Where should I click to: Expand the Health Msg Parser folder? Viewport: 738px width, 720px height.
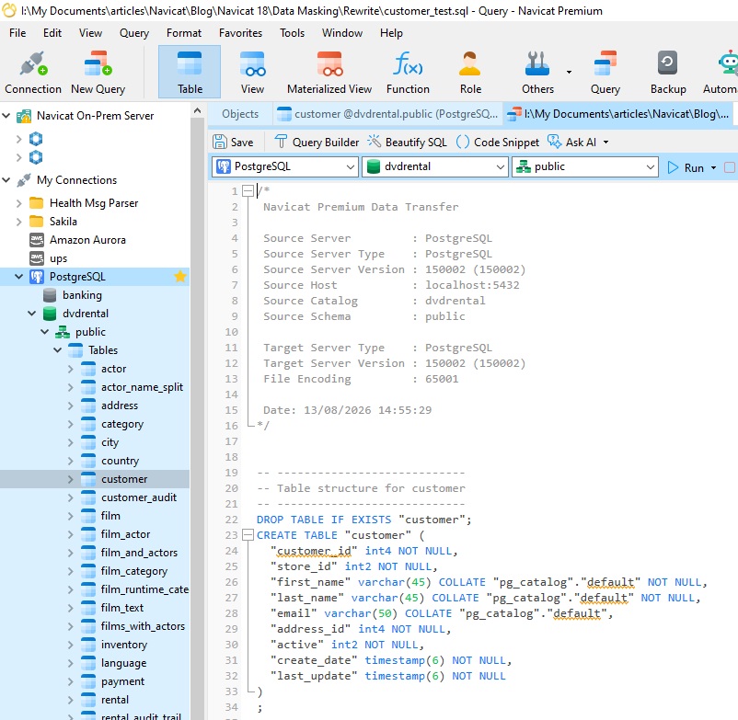click(18, 203)
